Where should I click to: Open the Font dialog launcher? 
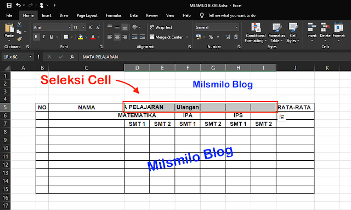pos(101,46)
